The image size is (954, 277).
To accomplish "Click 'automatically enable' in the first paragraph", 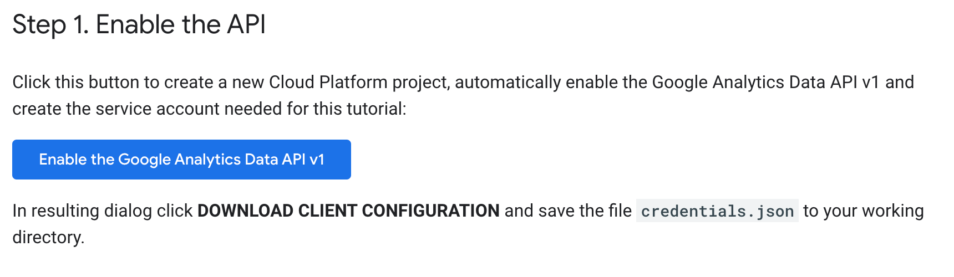I will click(x=535, y=82).
